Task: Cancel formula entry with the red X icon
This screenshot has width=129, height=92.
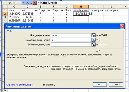Action: 27,3
